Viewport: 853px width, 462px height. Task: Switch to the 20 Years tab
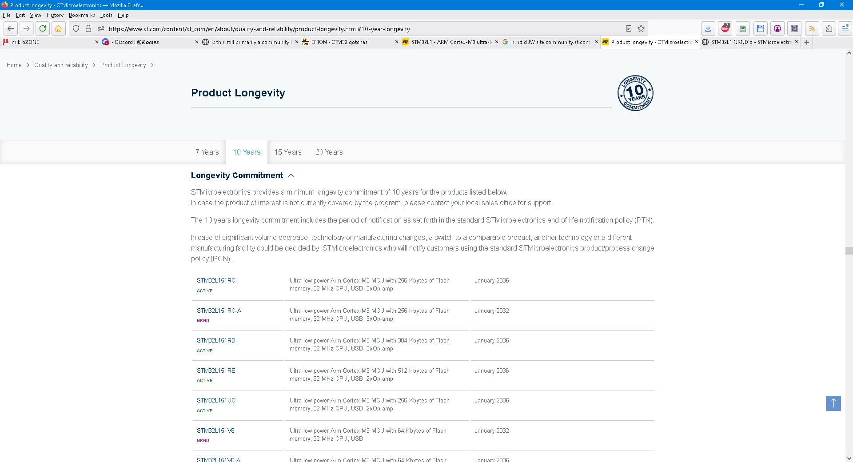coord(329,152)
